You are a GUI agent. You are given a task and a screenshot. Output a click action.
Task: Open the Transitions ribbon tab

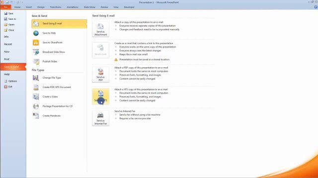click(56, 7)
